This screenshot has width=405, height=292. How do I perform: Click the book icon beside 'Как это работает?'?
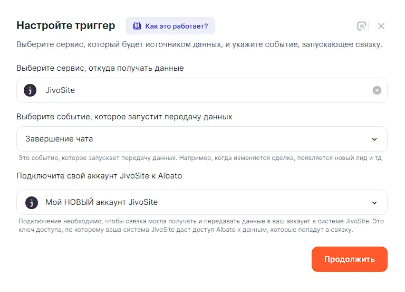click(137, 26)
